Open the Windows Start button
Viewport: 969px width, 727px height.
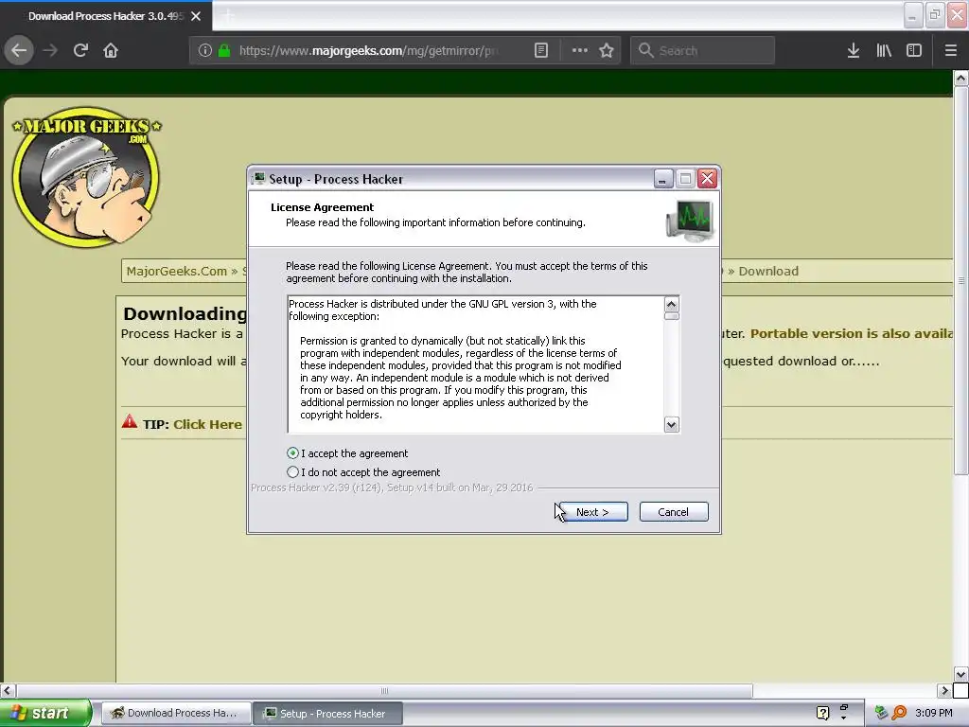[44, 713]
